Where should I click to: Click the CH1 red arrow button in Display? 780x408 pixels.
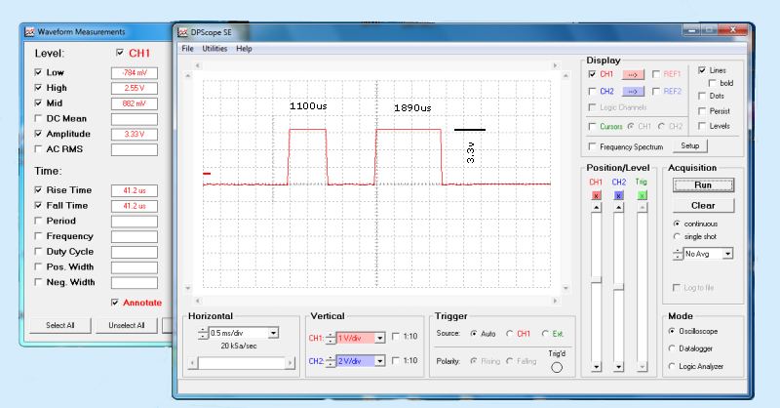point(633,75)
